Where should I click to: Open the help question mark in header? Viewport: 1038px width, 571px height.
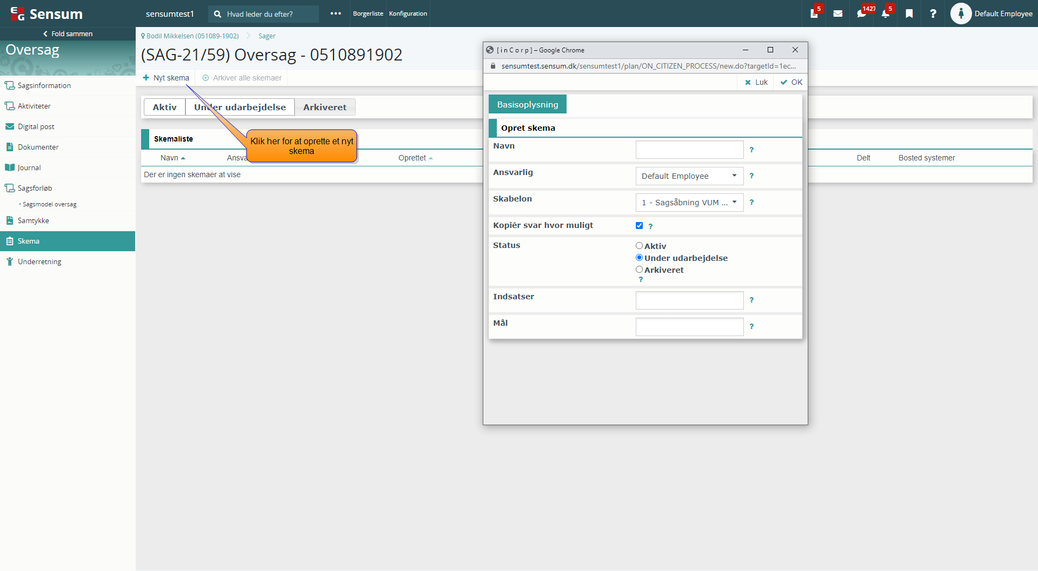(x=933, y=14)
